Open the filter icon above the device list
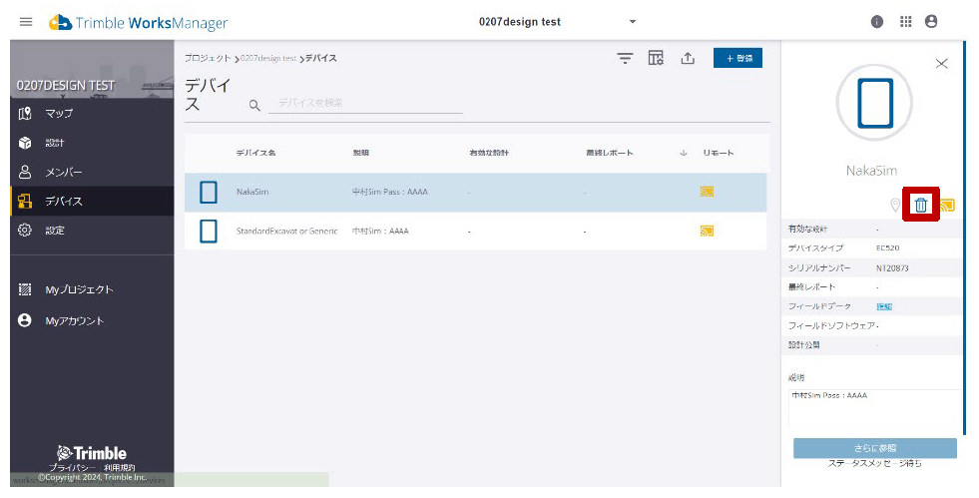 [x=625, y=59]
